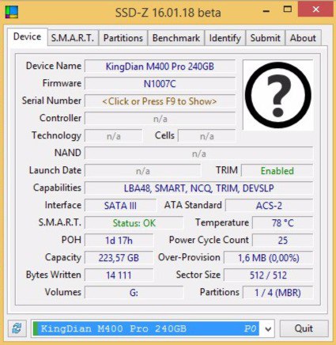
Task: Switch to the Device tab
Action: point(27,37)
